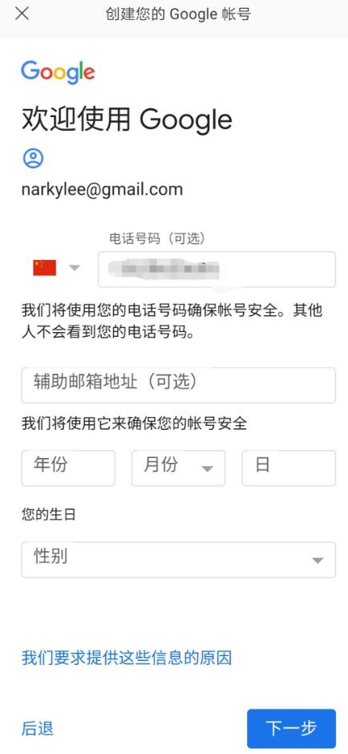Go back with the 后退 link
348x754 pixels.
pyautogui.click(x=38, y=728)
